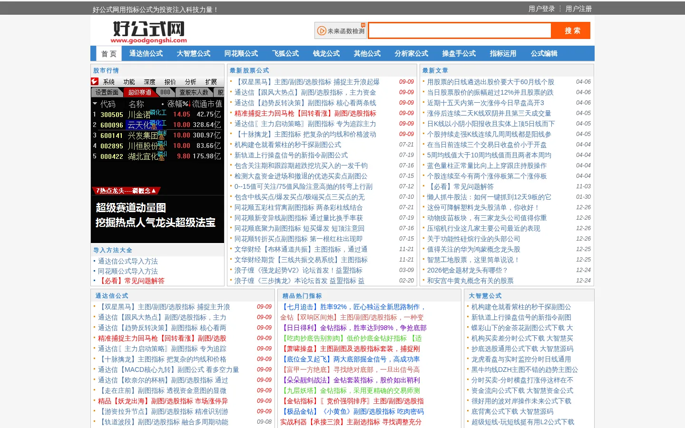
Task: Open 【极品金钻】《小黄鱼》 indicator link
Action: click(x=352, y=412)
